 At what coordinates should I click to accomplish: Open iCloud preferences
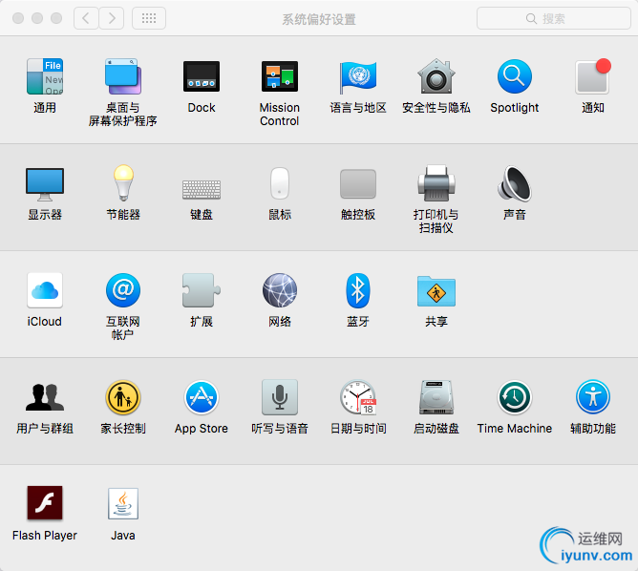45,290
